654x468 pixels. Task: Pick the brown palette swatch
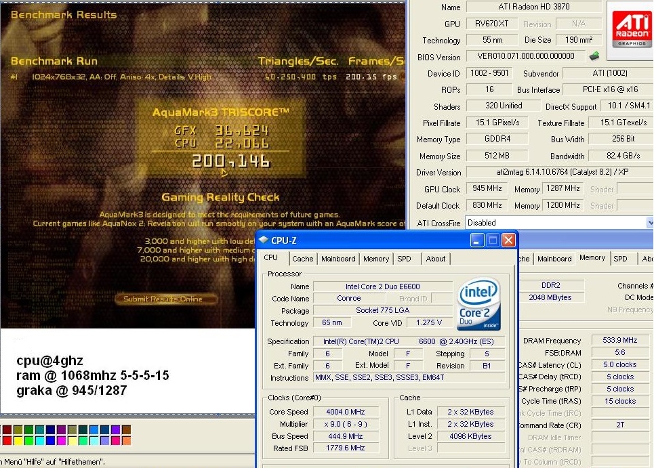[x=126, y=429]
